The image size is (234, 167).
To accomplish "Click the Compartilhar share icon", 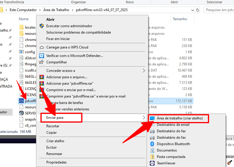I will coord(41,62).
